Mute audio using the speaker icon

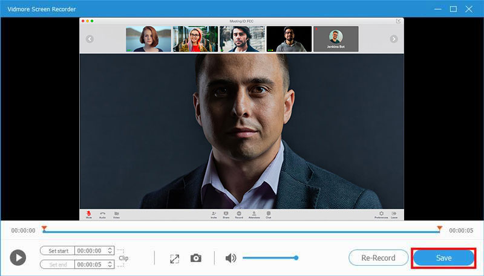[x=231, y=258]
